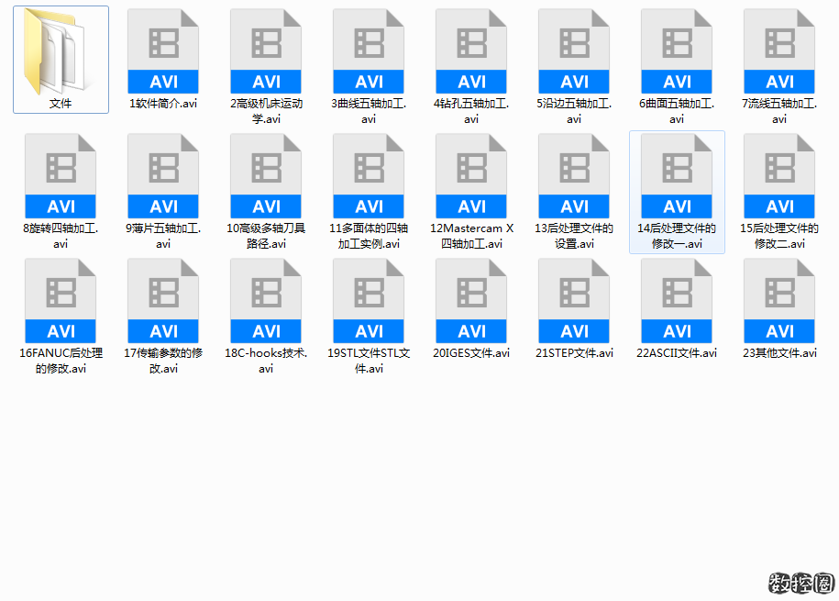Click the filename text 23其他文件.avi
This screenshot has height=601, width=839.
779,353
